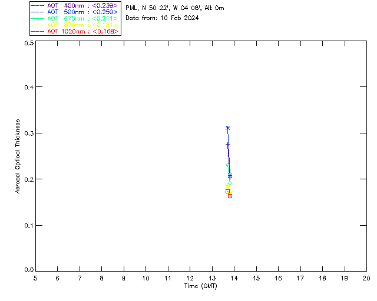Click the hour 14 label on time axis
The width and height of the screenshot is (377, 301).
tap(234, 278)
